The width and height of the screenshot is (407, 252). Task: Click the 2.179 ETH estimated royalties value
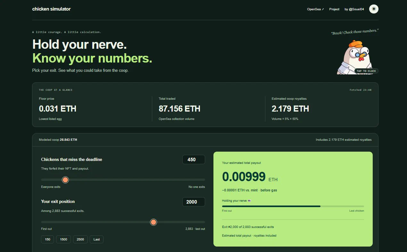290,109
